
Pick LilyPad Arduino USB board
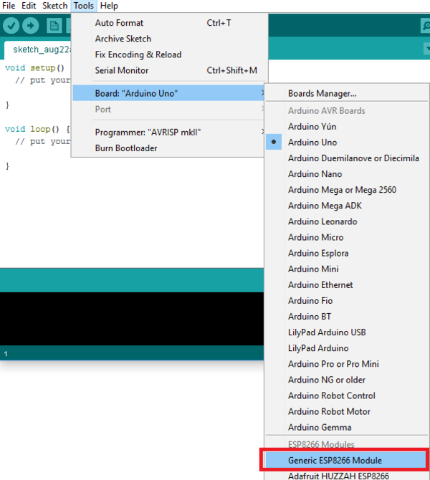point(347,332)
